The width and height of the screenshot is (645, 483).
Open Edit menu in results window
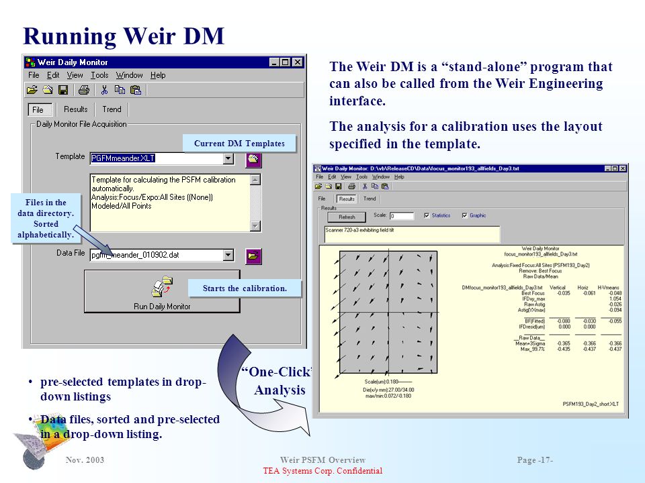(332, 177)
